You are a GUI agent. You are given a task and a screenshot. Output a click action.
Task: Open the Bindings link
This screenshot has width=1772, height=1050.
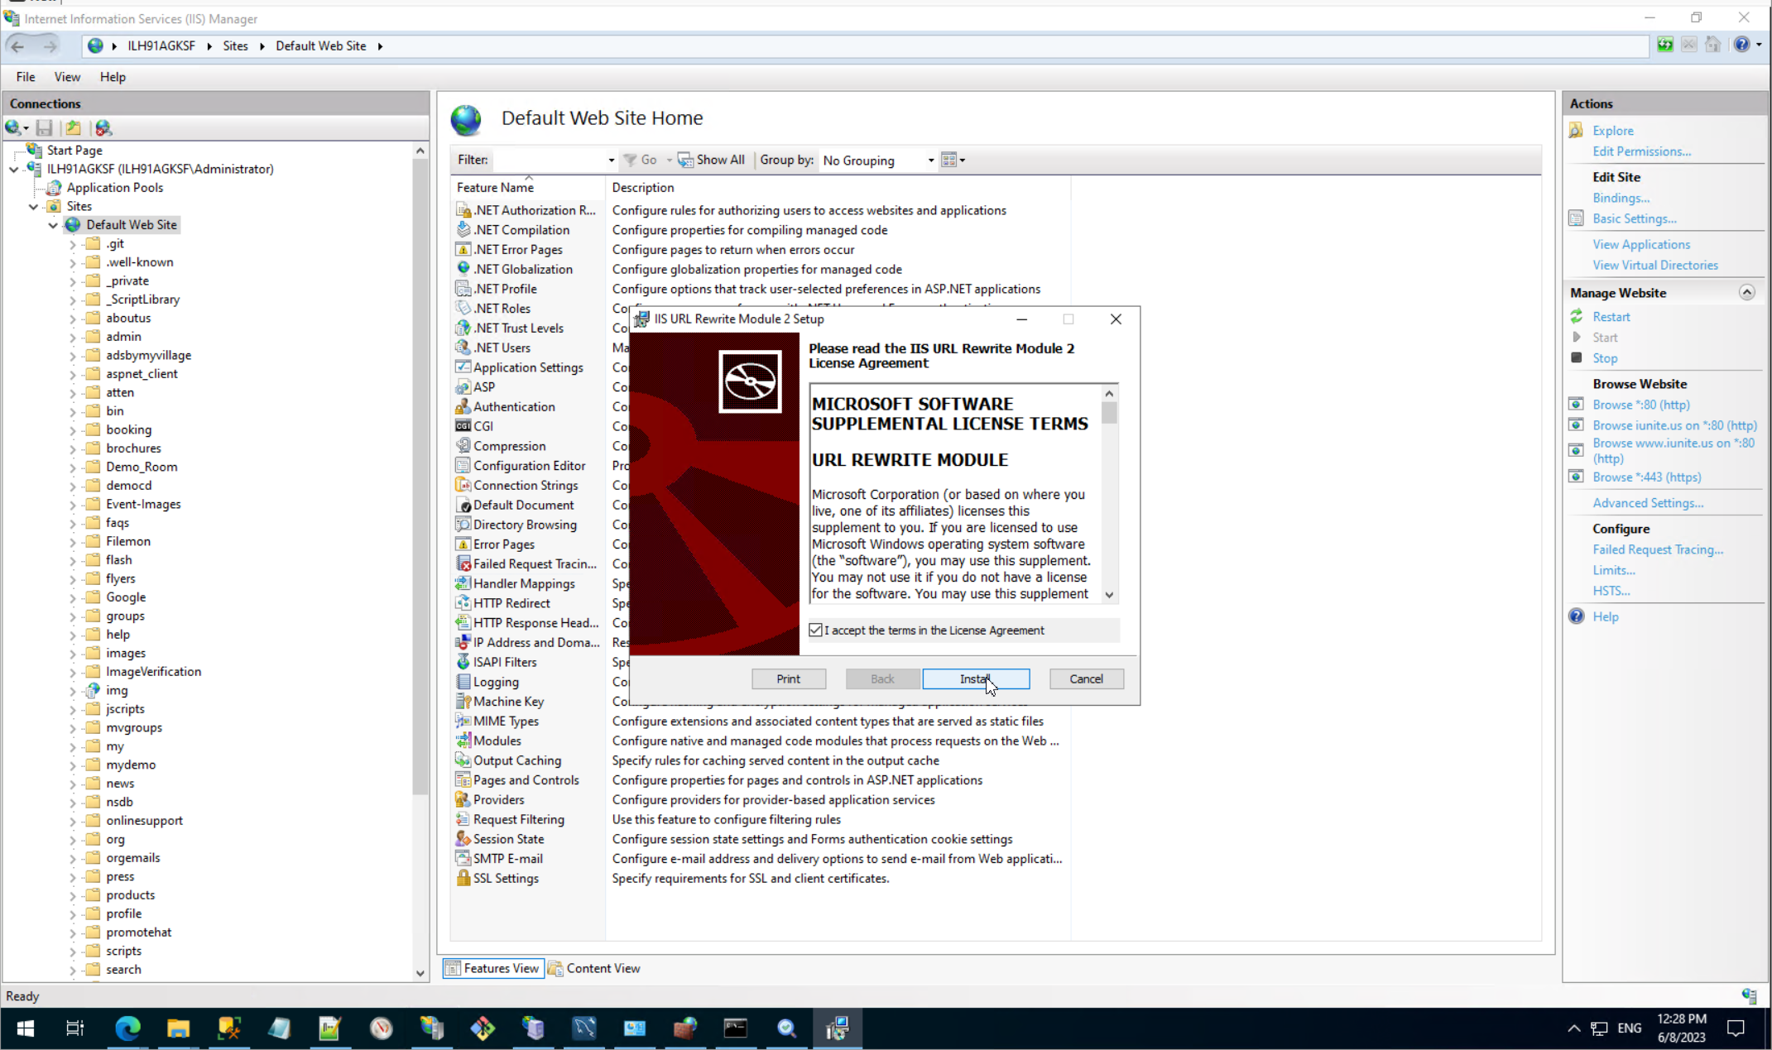pos(1620,198)
